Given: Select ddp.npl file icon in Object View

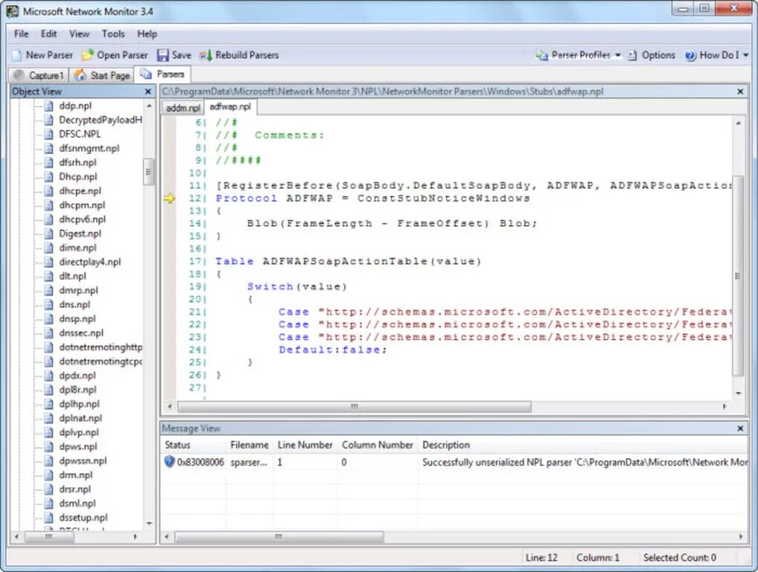Looking at the screenshot, I should [x=49, y=106].
